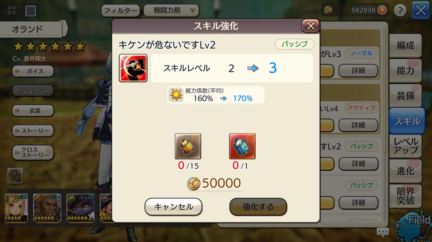The width and height of the screenshot is (432, 242).
Task: Open the 進化 evolution tab
Action: tap(406, 171)
